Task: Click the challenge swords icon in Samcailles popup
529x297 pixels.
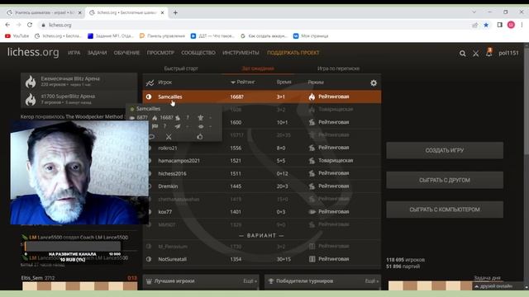Action: tap(169, 137)
